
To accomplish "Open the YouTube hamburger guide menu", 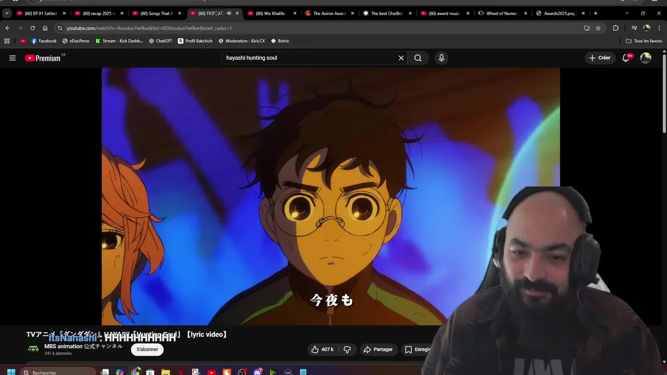I will tap(13, 58).
